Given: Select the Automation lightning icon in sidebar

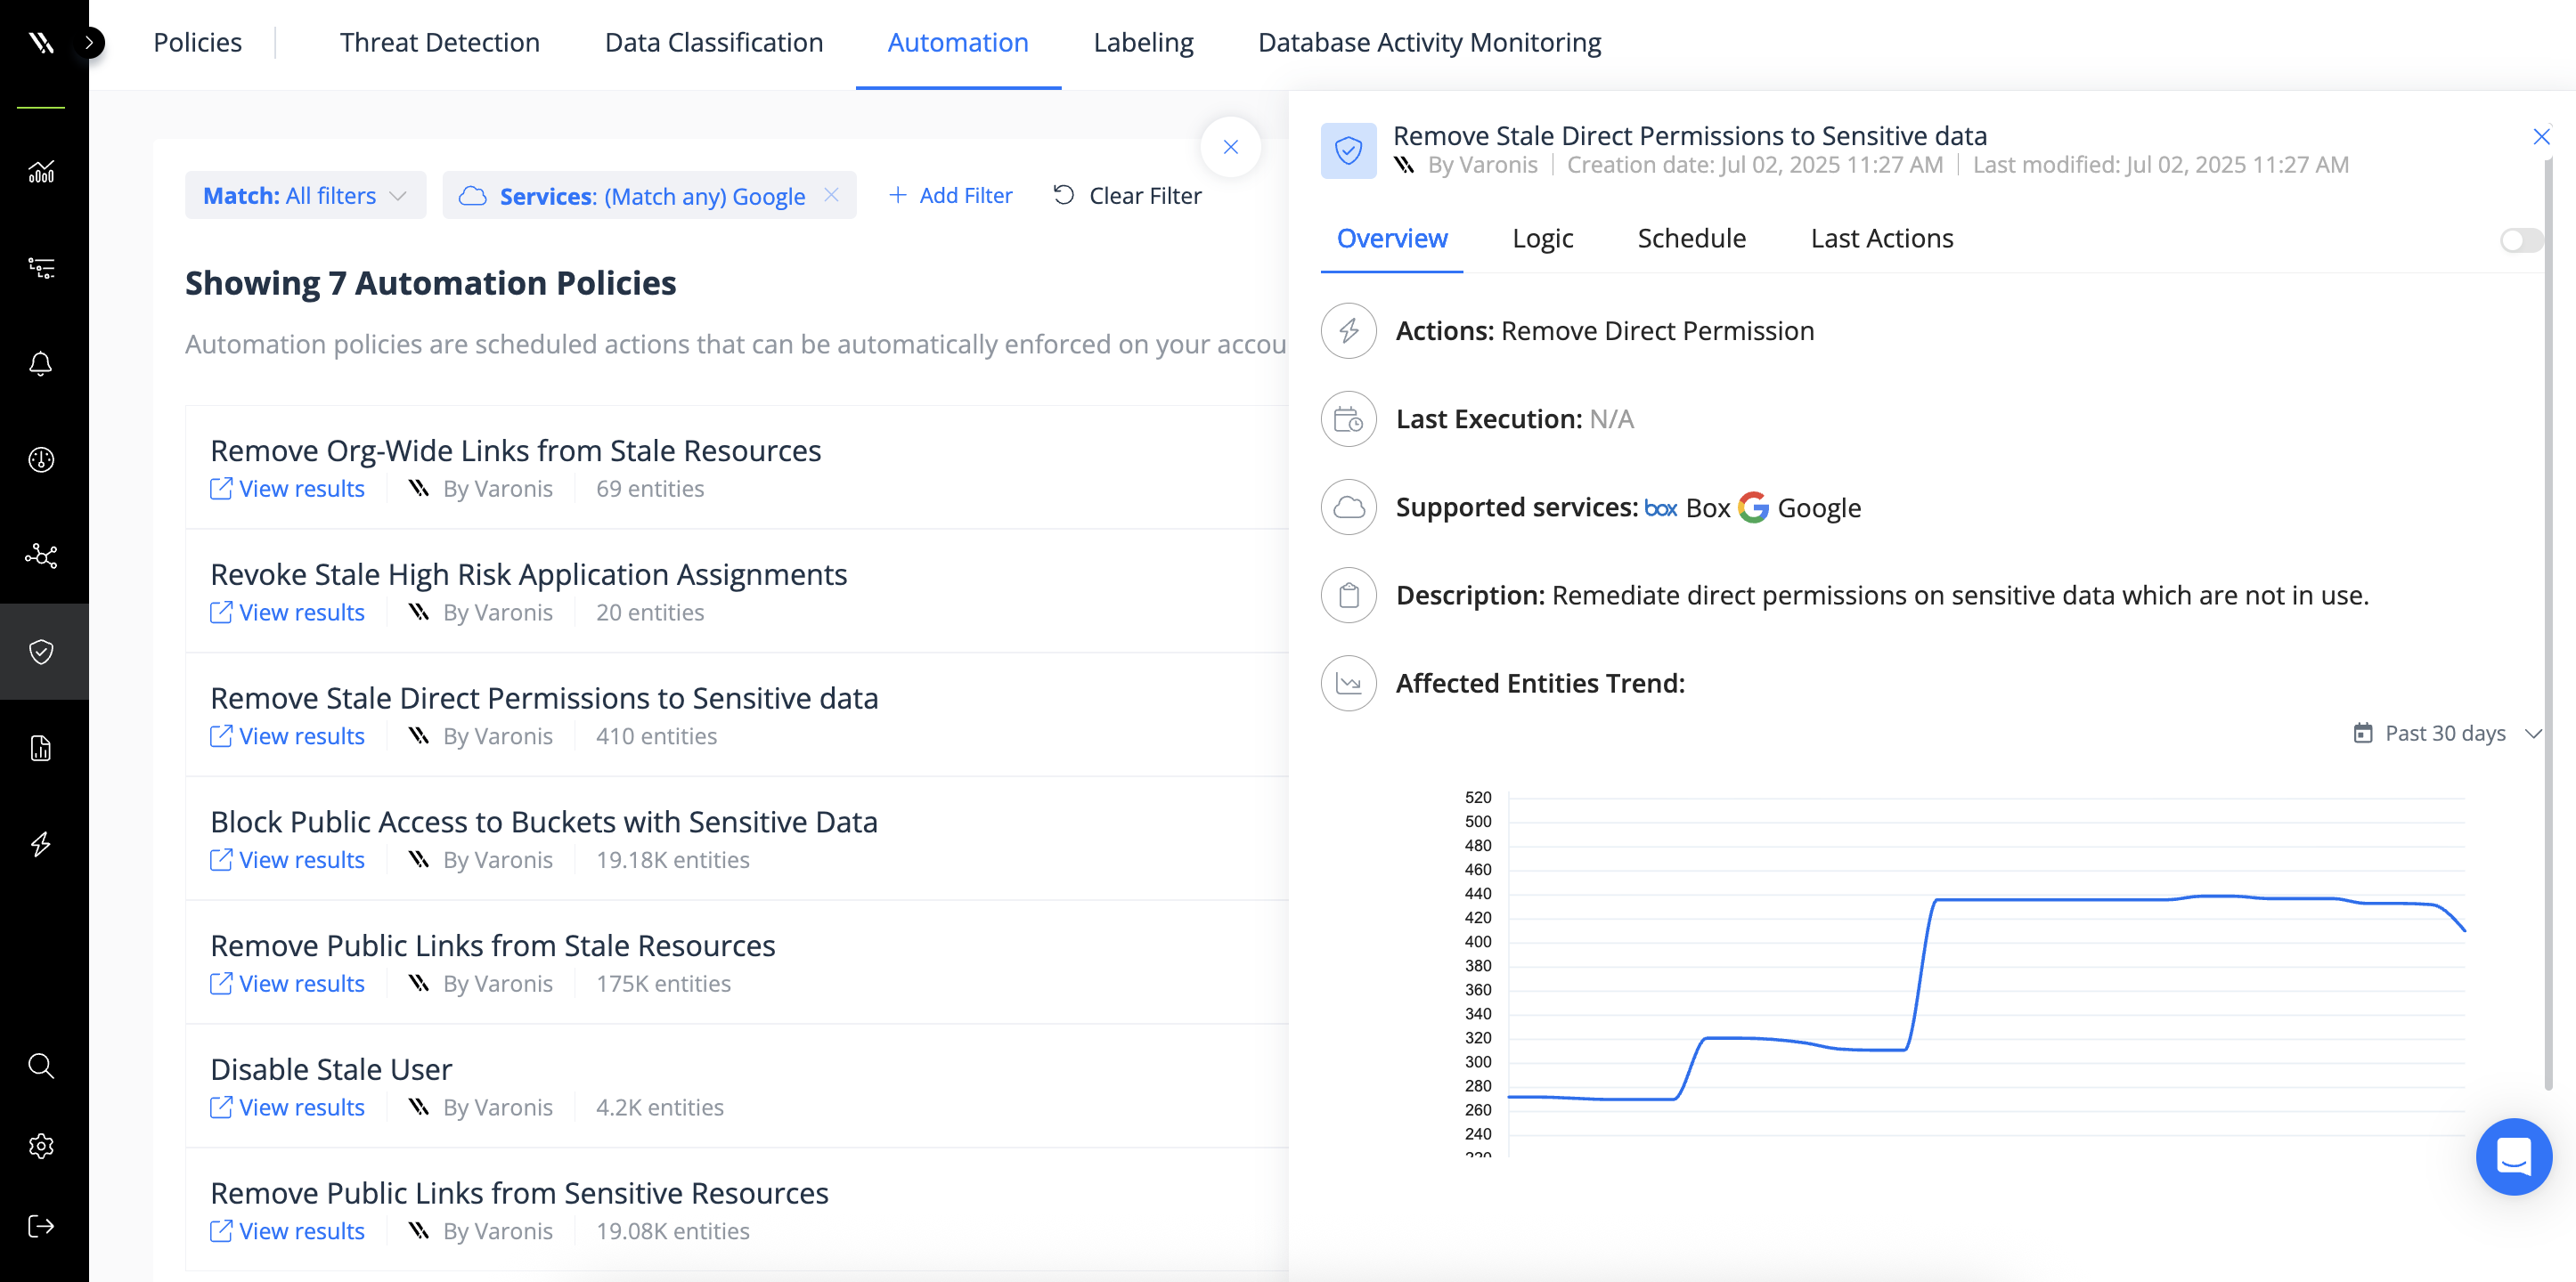Looking at the screenshot, I should (x=42, y=844).
